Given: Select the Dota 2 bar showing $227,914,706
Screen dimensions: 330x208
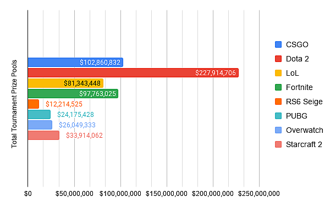Looking at the screenshot, I should [x=133, y=72].
